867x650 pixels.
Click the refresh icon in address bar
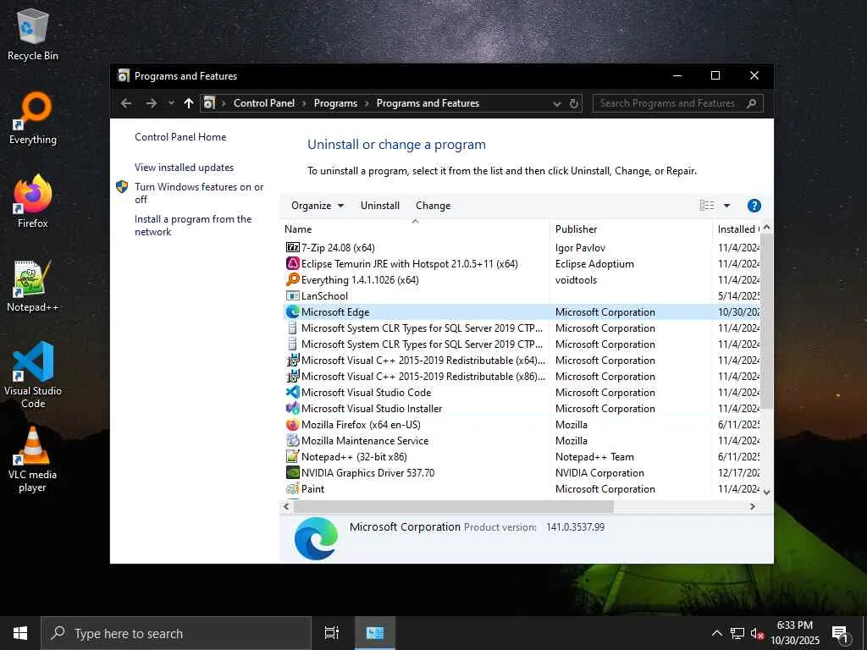point(574,103)
